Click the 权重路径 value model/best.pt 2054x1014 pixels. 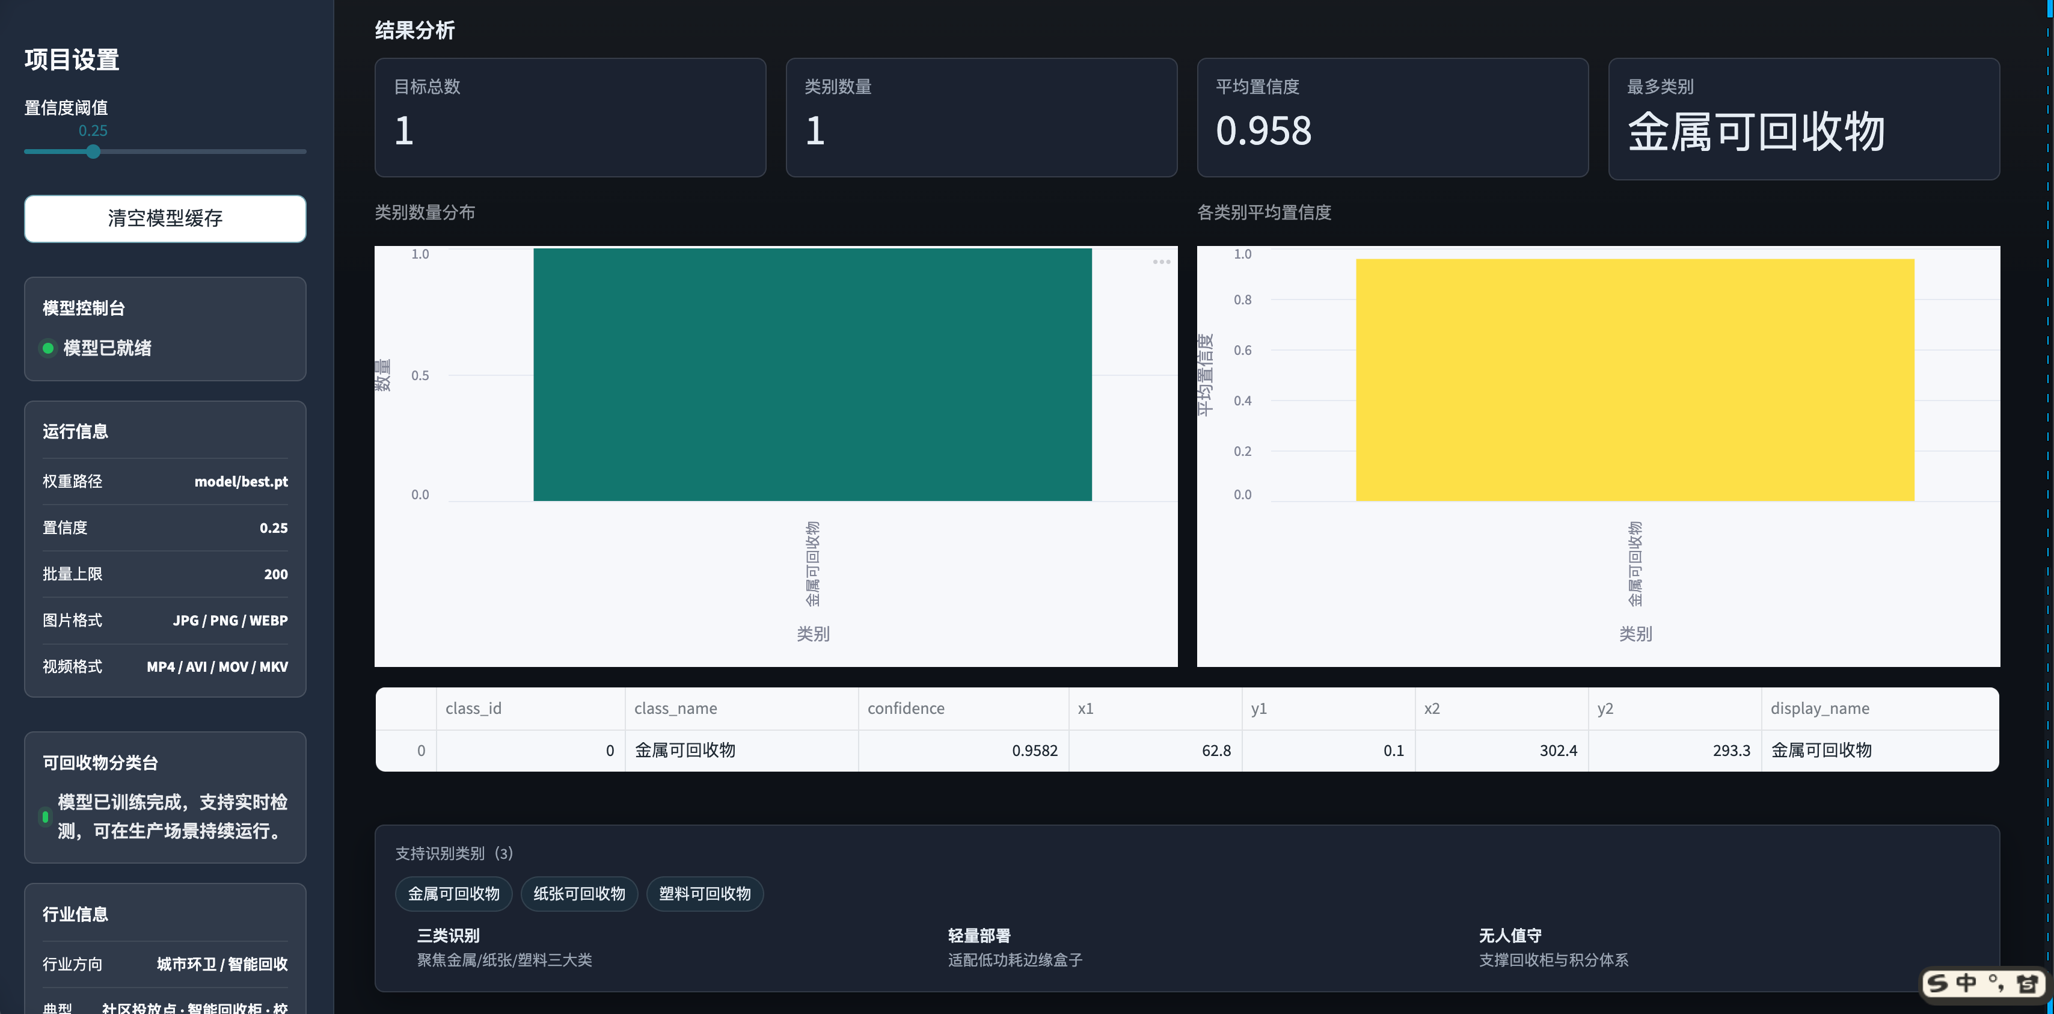click(x=241, y=481)
